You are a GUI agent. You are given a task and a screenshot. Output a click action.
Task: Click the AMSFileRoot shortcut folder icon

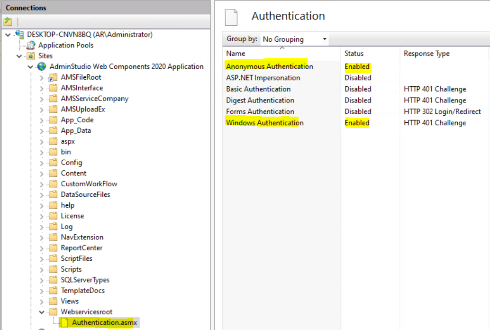coord(53,77)
